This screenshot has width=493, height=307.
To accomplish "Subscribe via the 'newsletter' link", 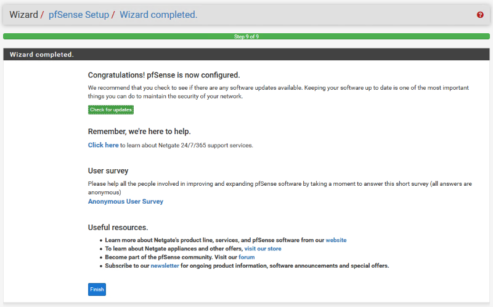I will click(165, 266).
